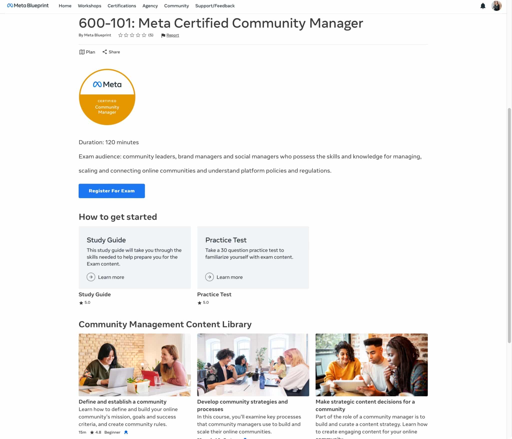Open the Support/Feedback page

click(x=215, y=6)
